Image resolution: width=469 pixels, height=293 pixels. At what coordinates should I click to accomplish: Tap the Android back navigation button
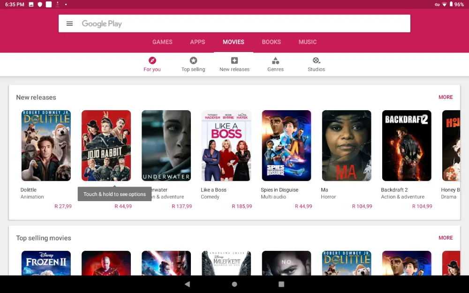(x=188, y=284)
